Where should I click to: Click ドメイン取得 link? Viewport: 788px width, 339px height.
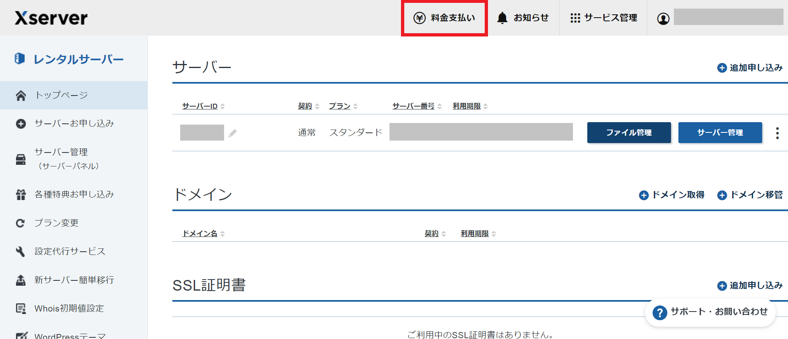[672, 195]
